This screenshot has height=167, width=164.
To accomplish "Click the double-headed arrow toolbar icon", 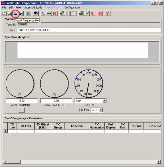I will pyautogui.click(x=49, y=13).
